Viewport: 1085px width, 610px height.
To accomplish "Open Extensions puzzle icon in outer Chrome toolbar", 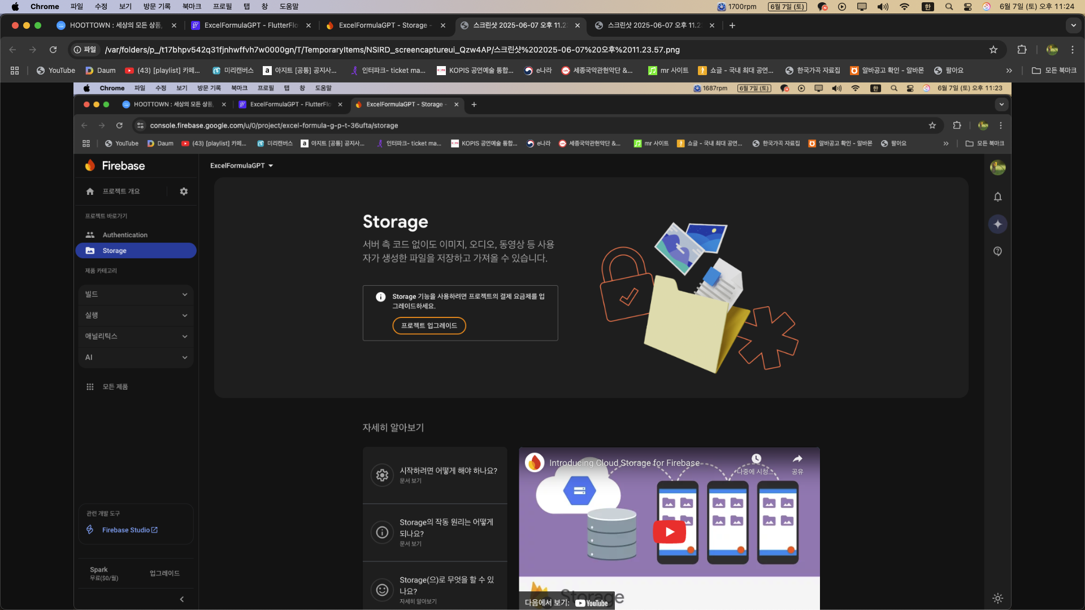I will pos(1022,50).
